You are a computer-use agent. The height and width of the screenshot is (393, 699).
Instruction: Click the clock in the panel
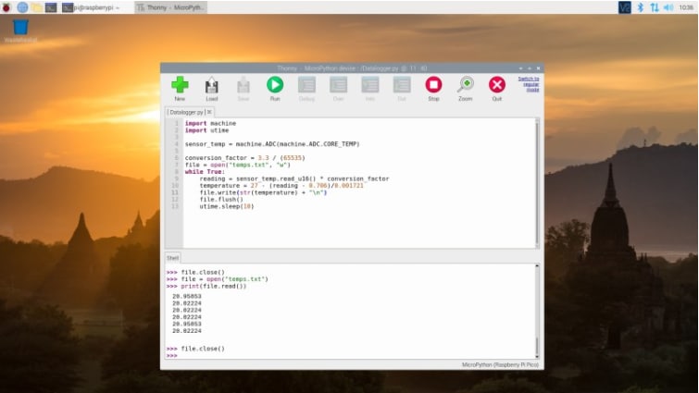click(x=686, y=7)
